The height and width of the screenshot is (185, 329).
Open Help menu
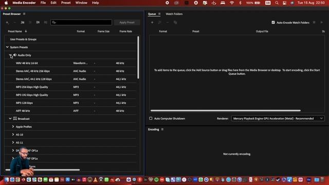pyautogui.click(x=95, y=3)
